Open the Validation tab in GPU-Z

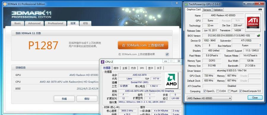tap(218, 10)
